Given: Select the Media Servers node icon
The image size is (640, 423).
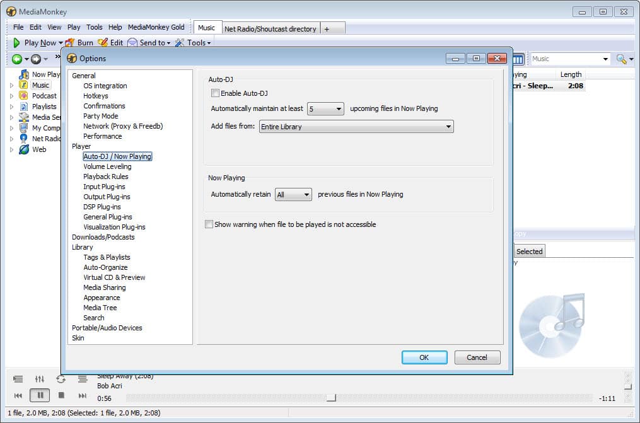Looking at the screenshot, I should pyautogui.click(x=24, y=117).
